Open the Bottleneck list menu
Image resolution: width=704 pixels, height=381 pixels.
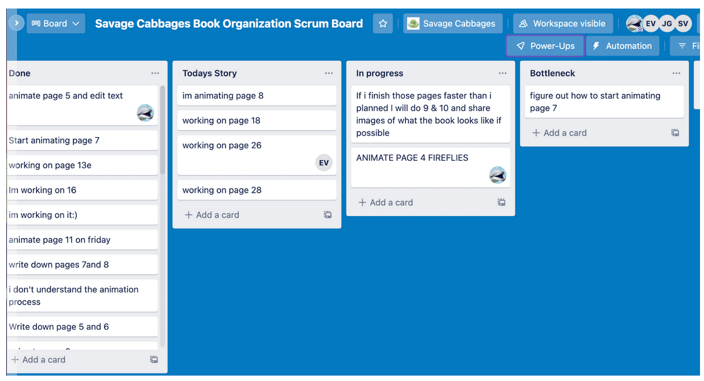676,73
